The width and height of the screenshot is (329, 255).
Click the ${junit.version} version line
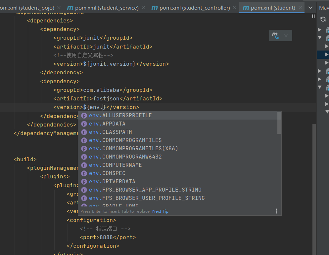pyautogui.click(x=111, y=64)
